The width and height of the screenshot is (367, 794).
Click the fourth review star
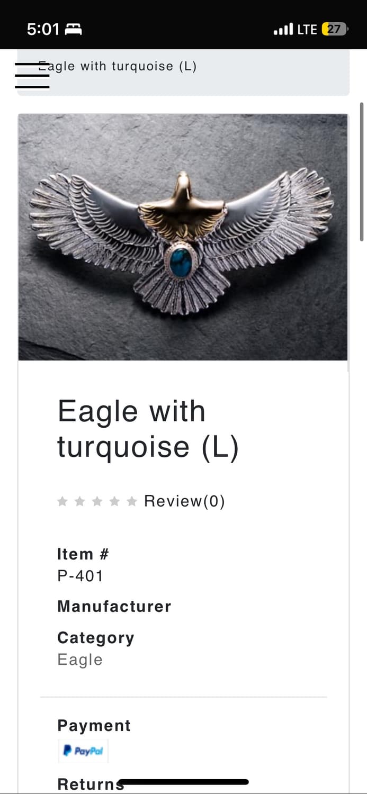tap(114, 501)
